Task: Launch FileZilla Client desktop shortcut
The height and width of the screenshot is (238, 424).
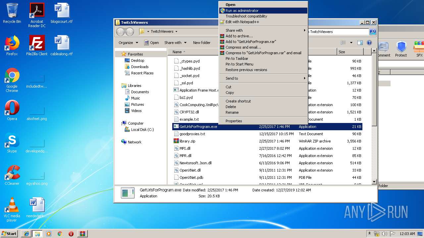Action: 37,46
